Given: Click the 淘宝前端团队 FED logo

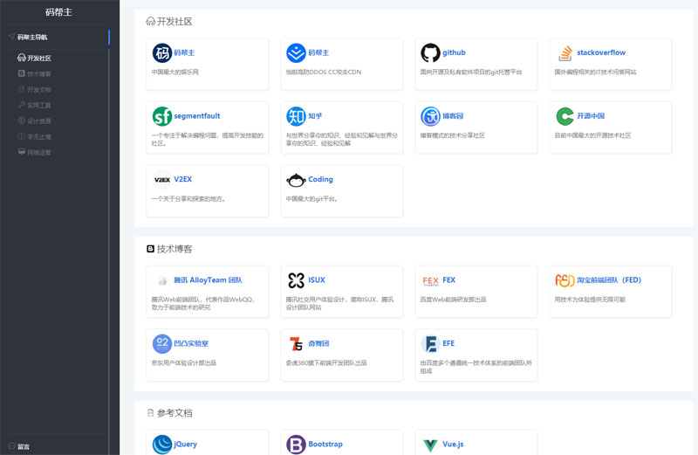Looking at the screenshot, I should (x=565, y=280).
